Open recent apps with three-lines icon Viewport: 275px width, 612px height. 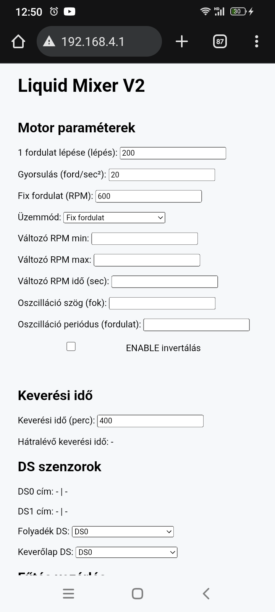[68, 594]
